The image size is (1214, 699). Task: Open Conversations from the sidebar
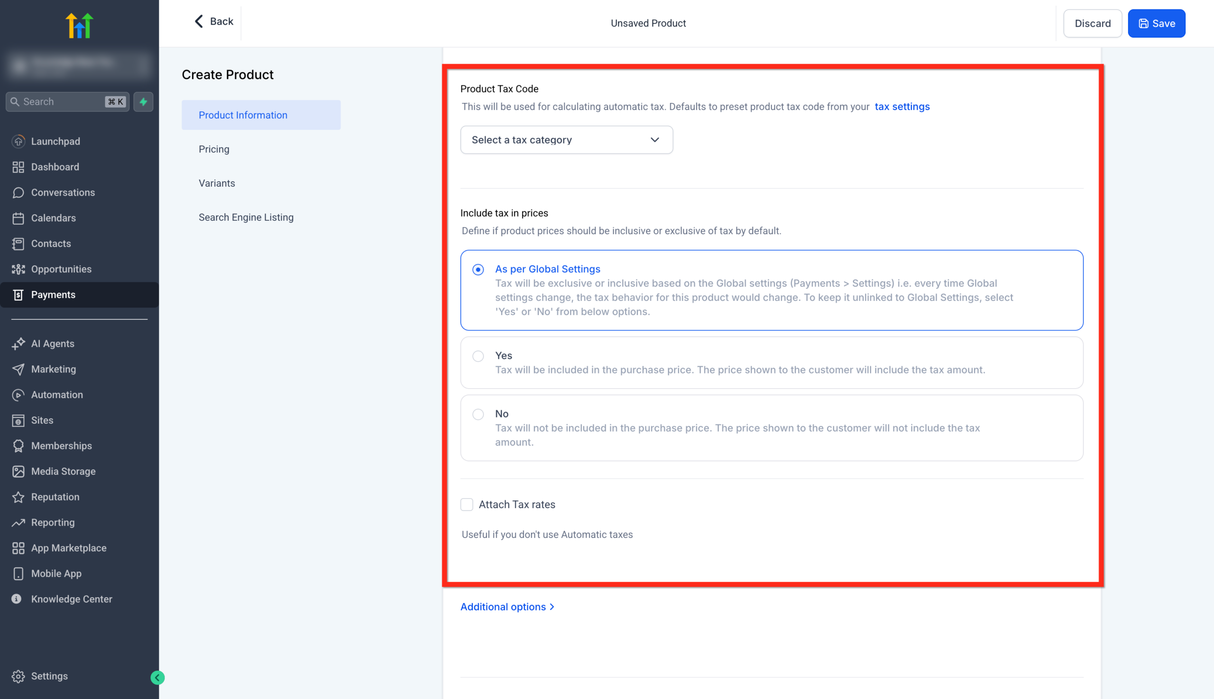tap(63, 192)
